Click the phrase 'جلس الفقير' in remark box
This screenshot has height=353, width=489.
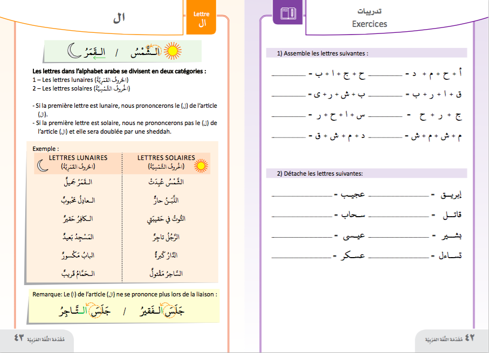pyautogui.click(x=162, y=311)
